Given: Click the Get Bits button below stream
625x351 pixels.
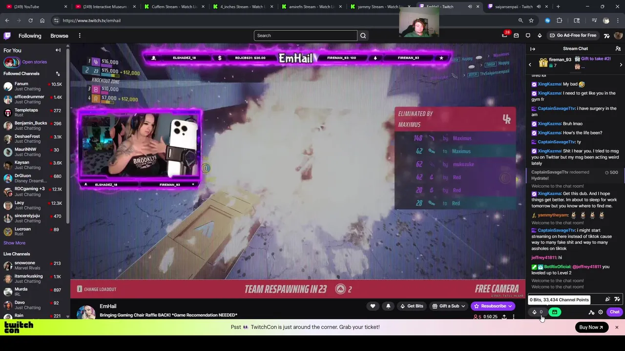Looking at the screenshot, I should pyautogui.click(x=412, y=306).
